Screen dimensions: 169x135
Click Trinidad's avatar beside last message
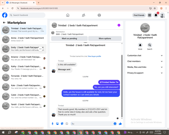click(53, 115)
